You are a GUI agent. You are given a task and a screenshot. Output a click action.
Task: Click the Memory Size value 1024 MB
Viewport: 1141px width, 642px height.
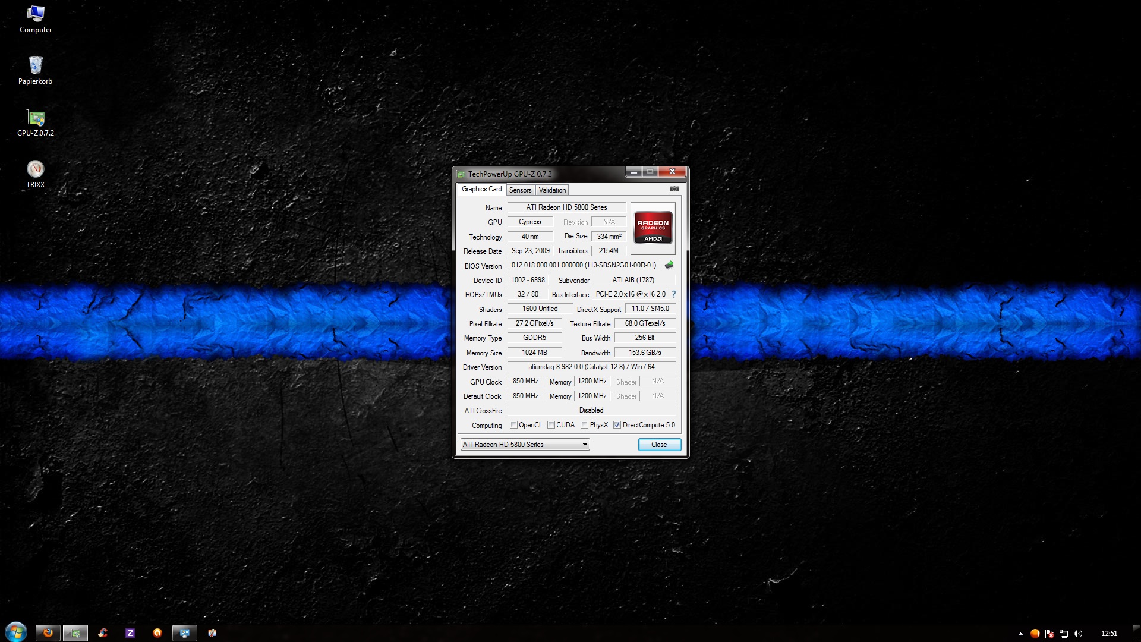tap(534, 353)
